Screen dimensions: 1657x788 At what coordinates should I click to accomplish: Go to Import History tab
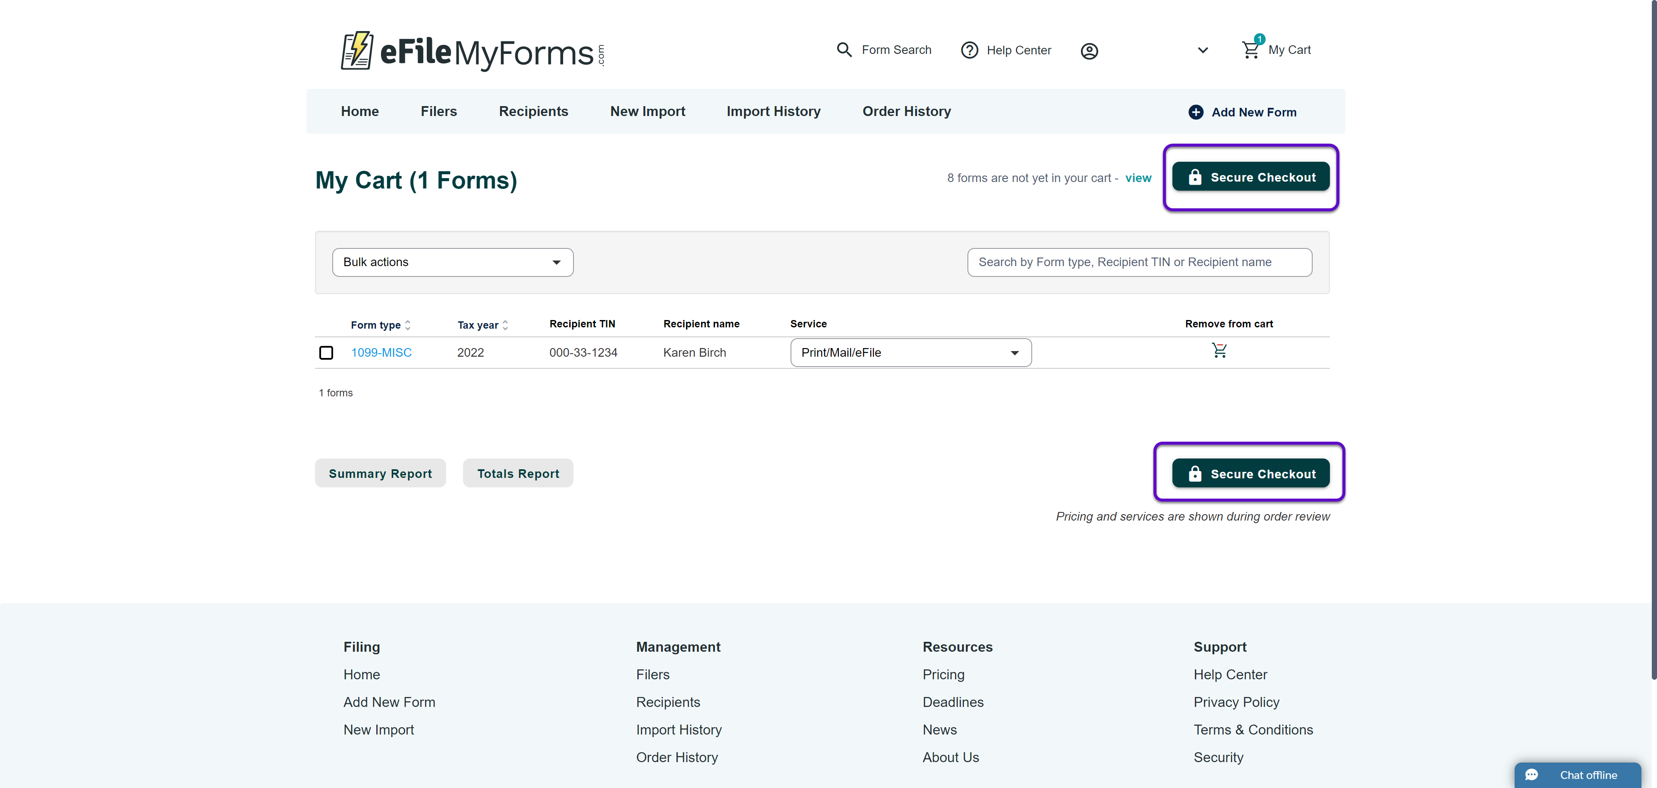tap(773, 111)
